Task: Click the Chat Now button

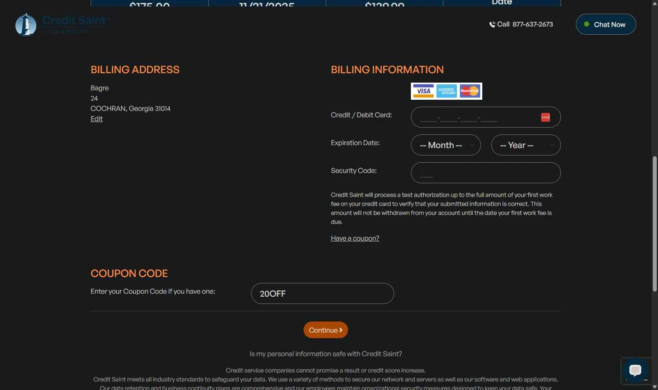Action: pos(606,24)
